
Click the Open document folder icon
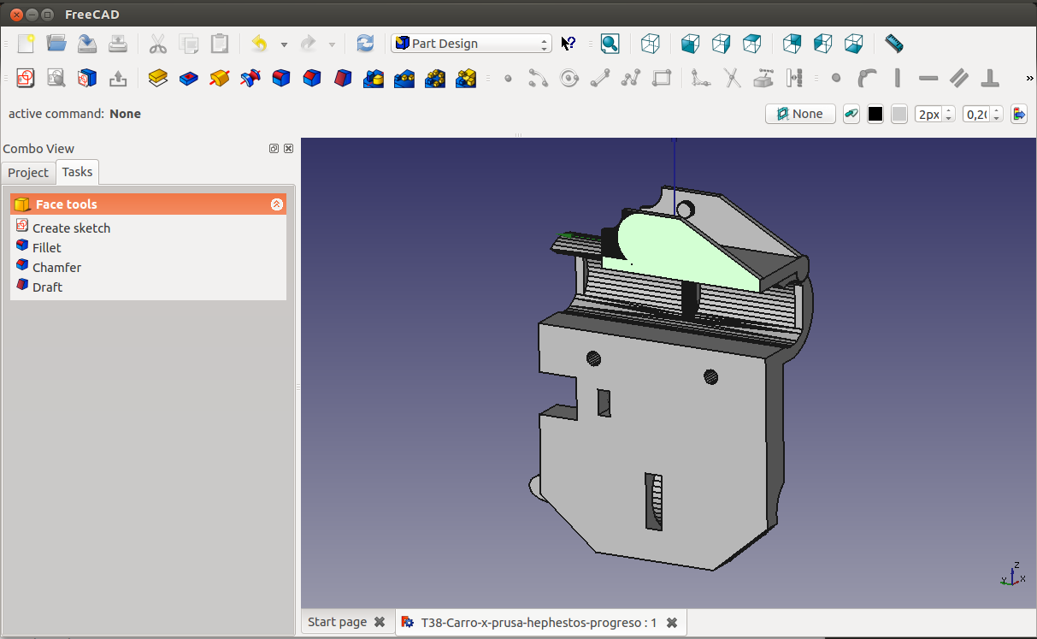click(56, 44)
